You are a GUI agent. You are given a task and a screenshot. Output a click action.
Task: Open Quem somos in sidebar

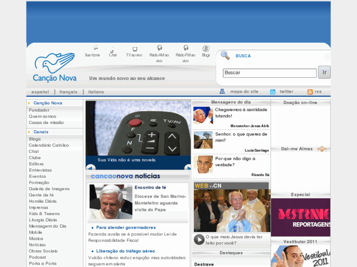[42, 116]
